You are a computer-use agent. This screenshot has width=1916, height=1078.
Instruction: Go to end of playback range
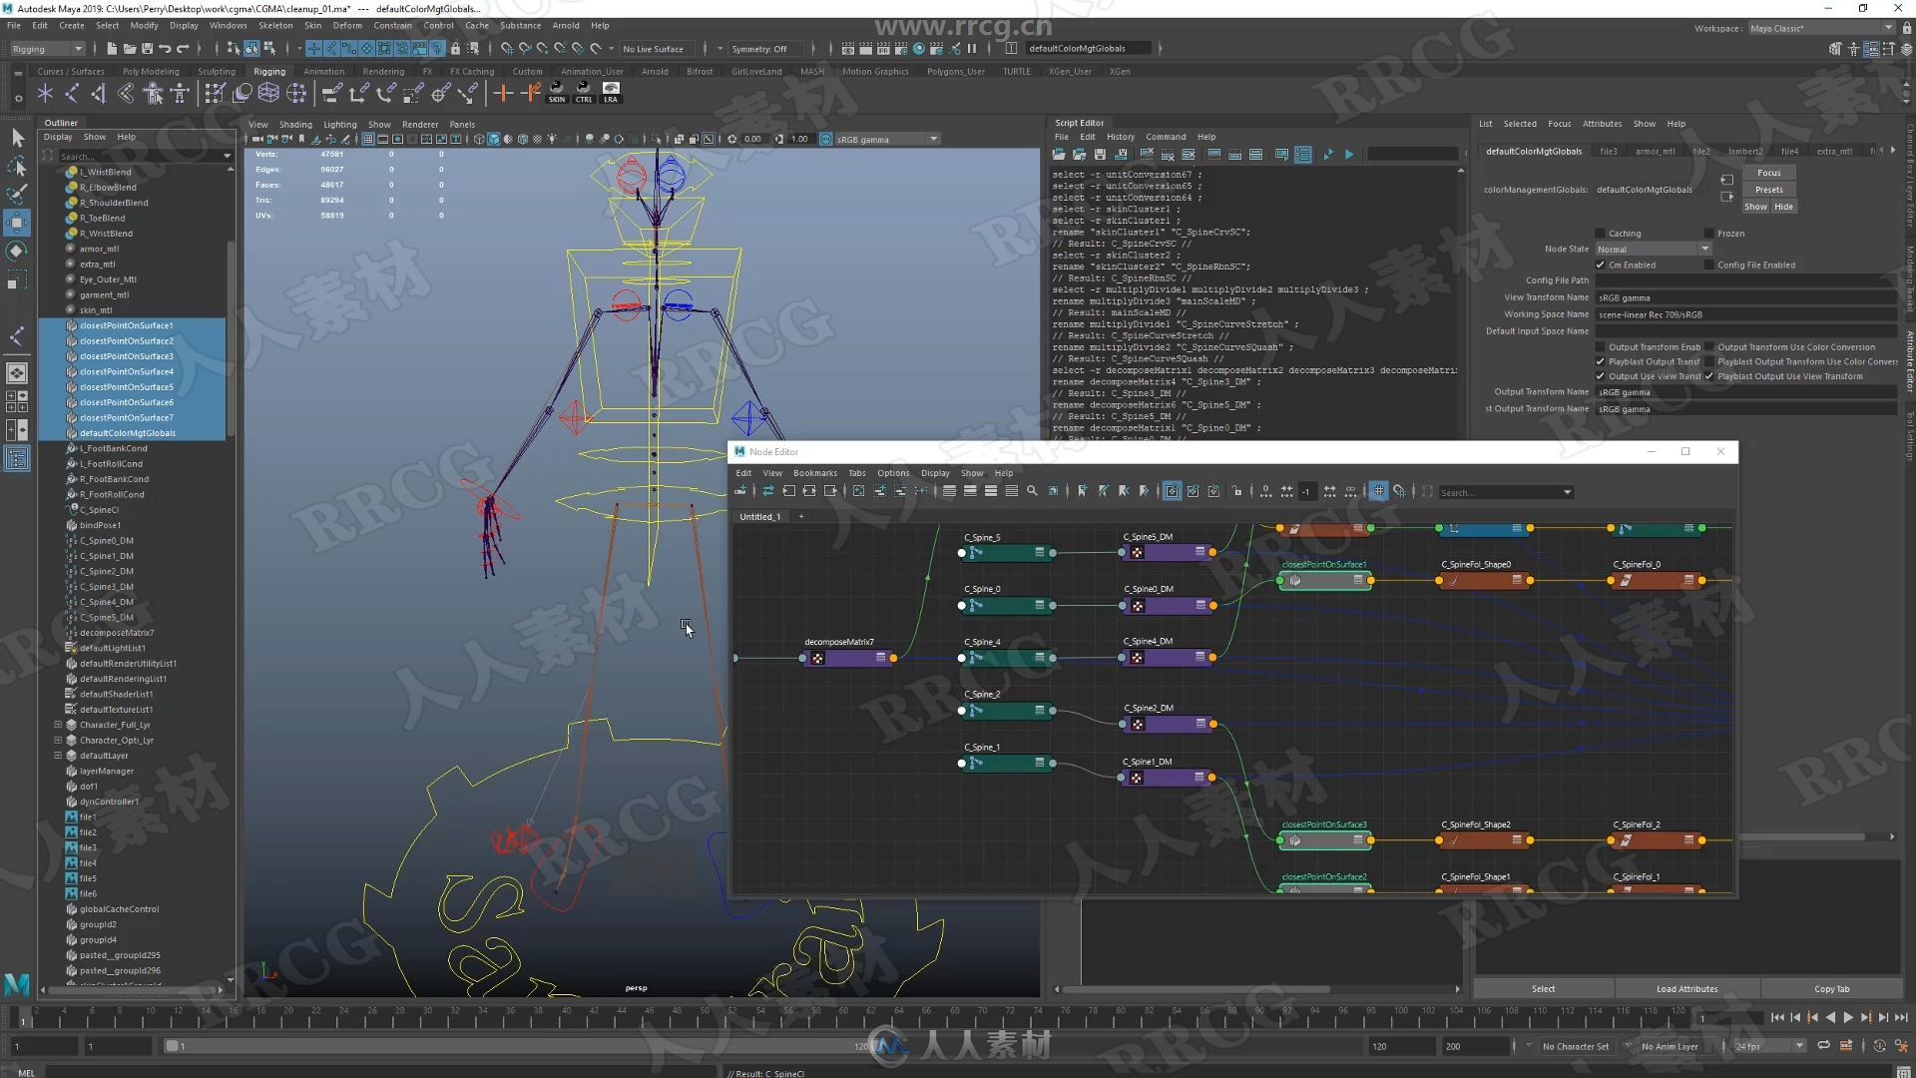pos(1901,1017)
